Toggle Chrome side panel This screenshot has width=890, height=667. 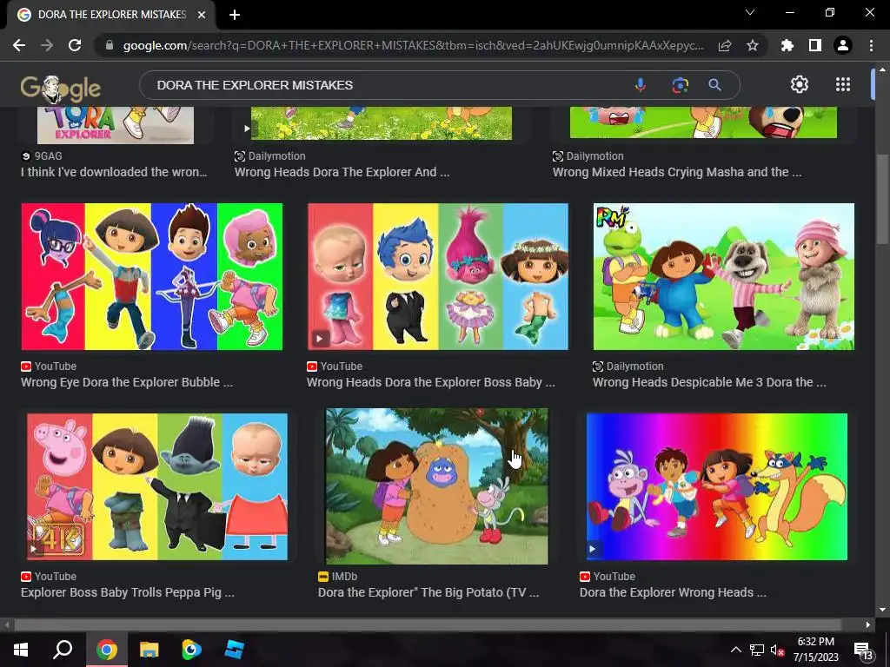click(x=815, y=45)
